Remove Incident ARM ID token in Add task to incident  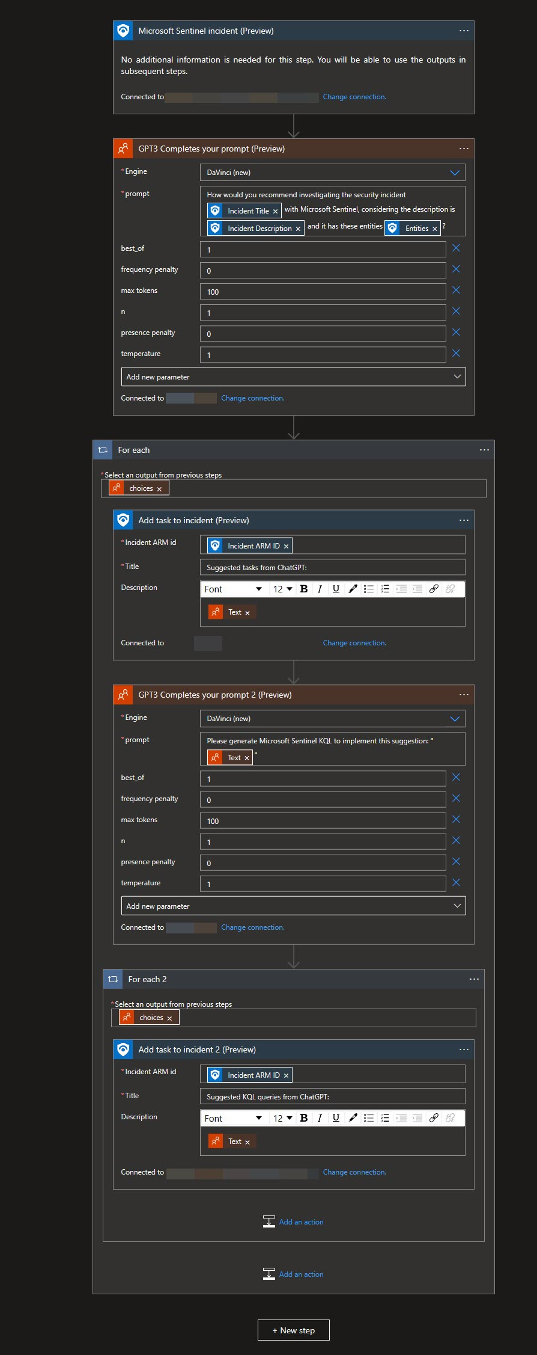pyautogui.click(x=286, y=547)
